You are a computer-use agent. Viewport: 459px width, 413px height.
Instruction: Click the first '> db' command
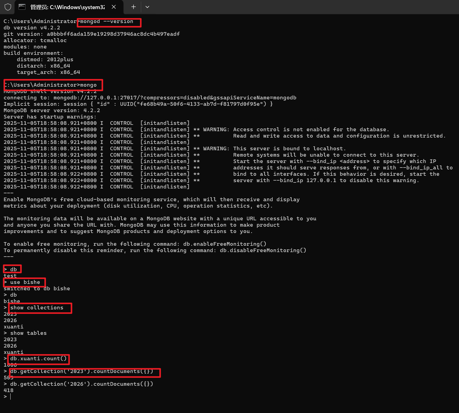pyautogui.click(x=10, y=269)
